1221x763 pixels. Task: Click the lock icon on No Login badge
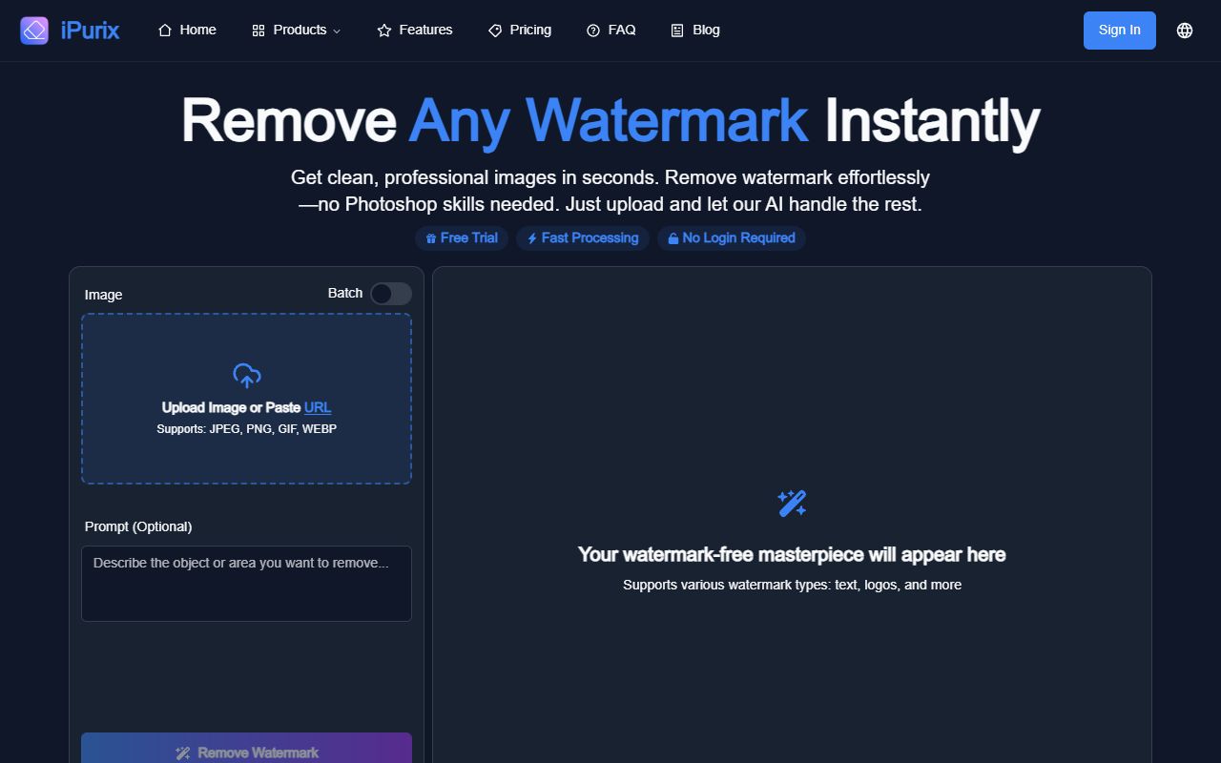coord(673,238)
